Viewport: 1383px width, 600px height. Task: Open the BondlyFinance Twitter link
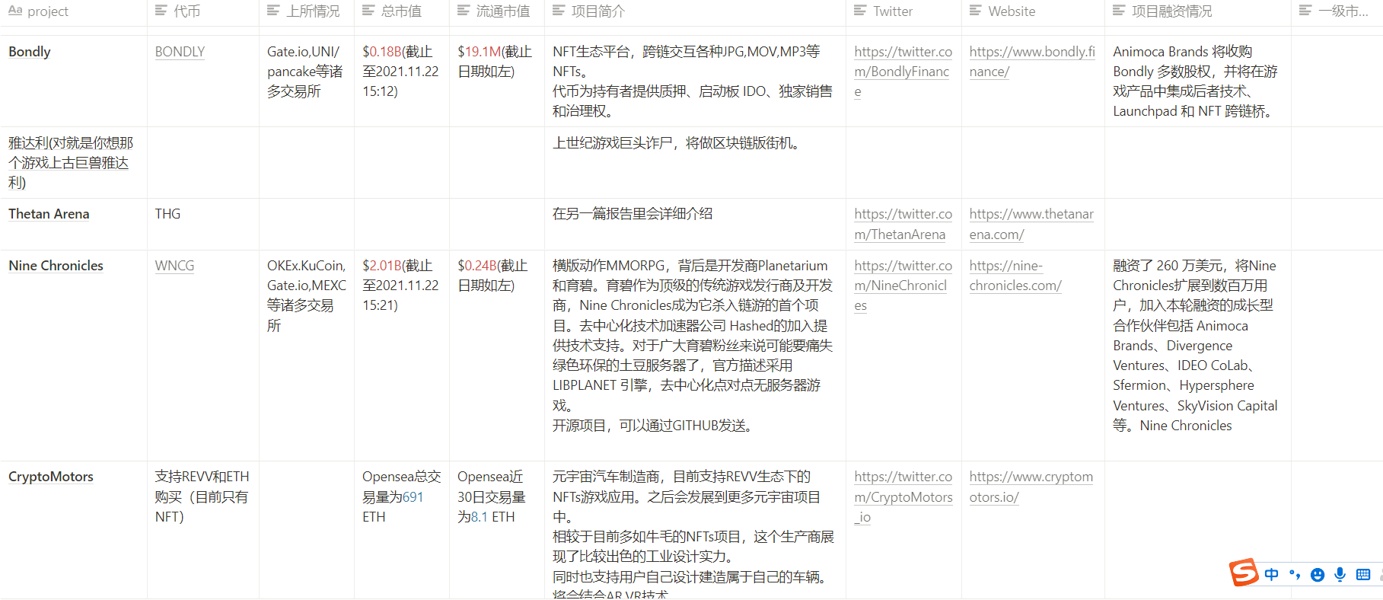(x=903, y=72)
